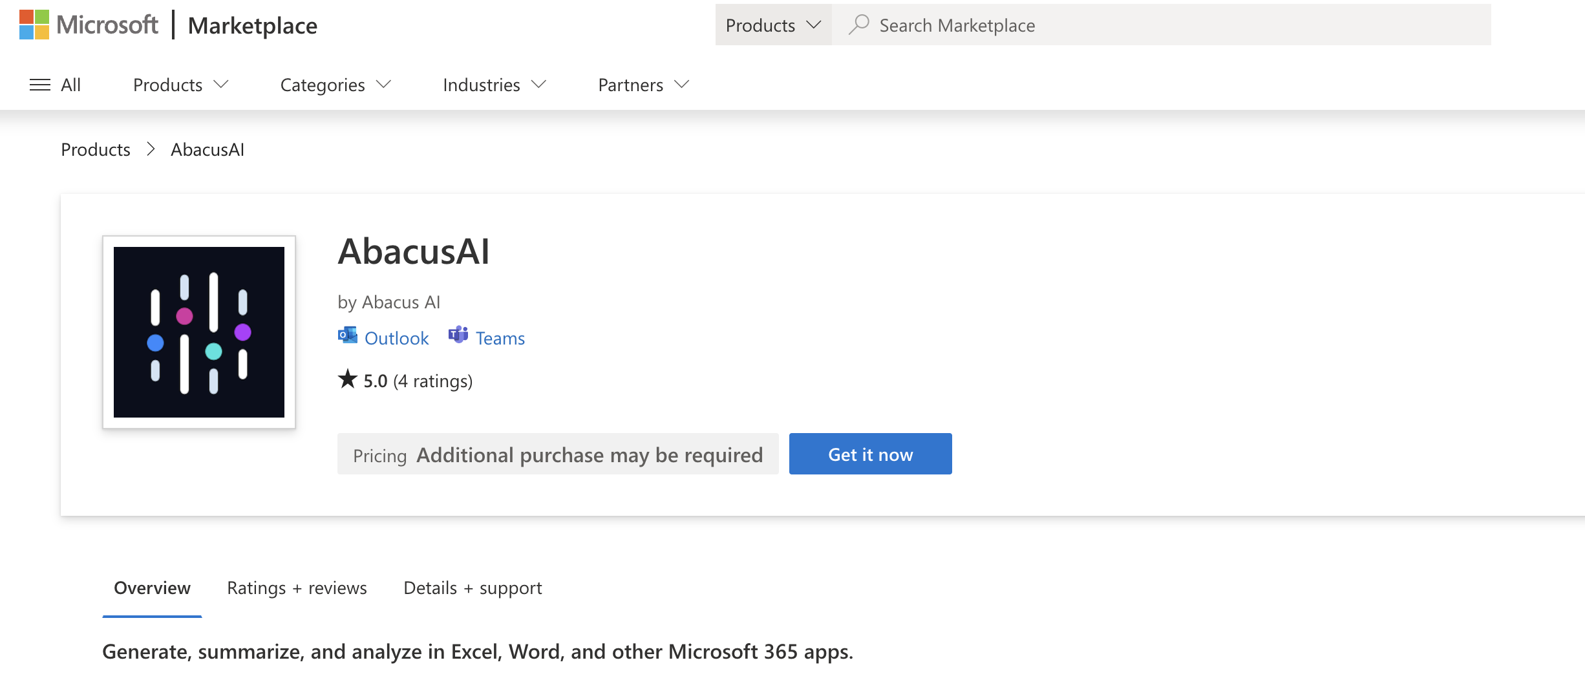
Task: Click the rating star icon
Action: click(348, 379)
